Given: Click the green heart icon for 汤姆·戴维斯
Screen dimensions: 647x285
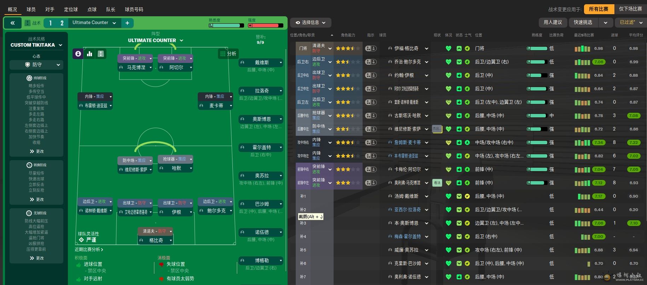Looking at the screenshot, I should pos(448,196).
